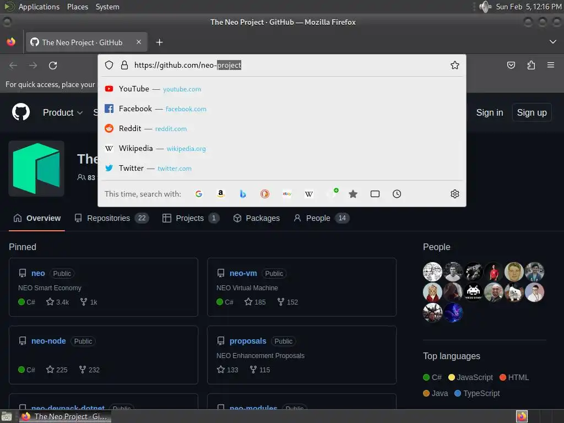
Task: Open the Places menu
Action: click(77, 7)
